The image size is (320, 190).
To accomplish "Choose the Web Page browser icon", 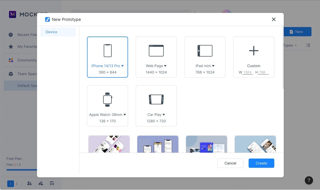I will [156, 50].
